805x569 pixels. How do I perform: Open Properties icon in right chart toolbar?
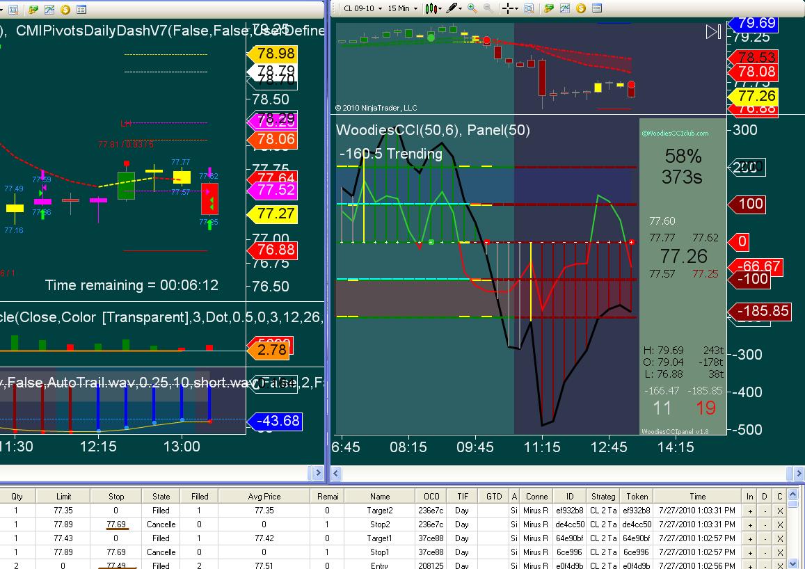[596, 9]
